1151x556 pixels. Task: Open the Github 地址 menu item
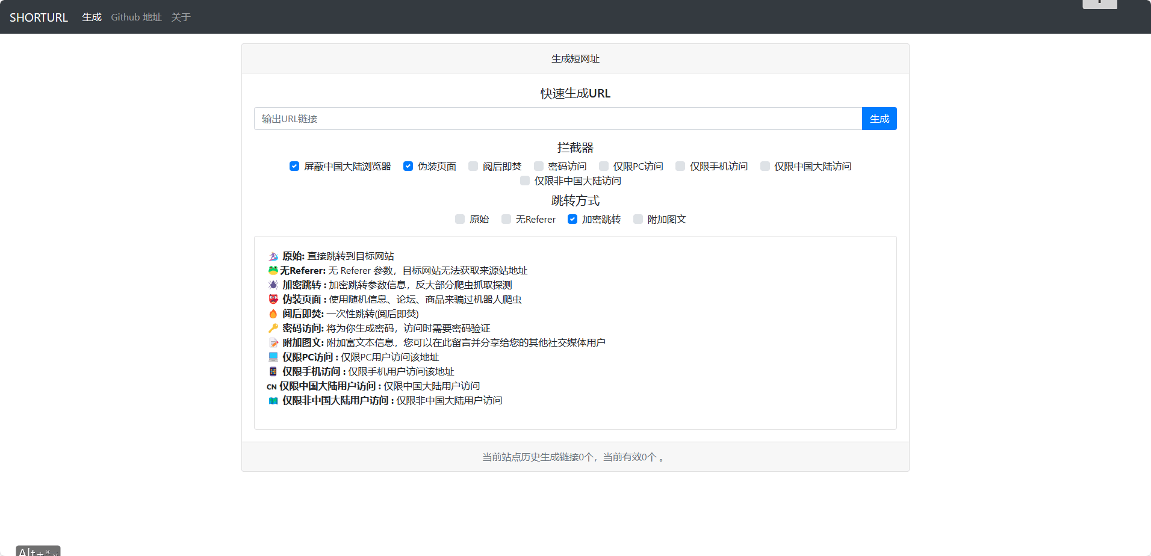(136, 17)
